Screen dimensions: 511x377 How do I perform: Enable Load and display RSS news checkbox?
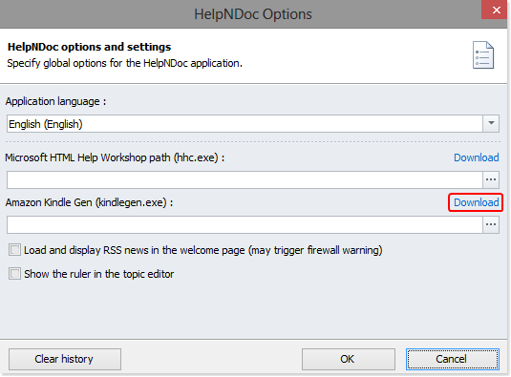14,250
